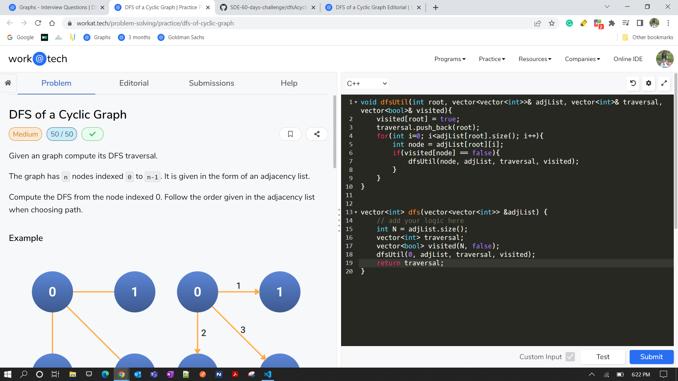Reload the page in the browser
Viewport: 678px width, 381px height.
(38, 23)
